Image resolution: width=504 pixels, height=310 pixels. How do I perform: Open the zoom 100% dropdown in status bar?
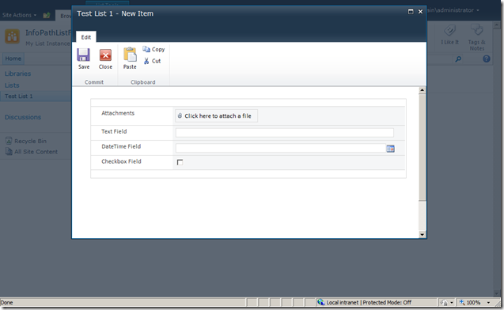488,302
